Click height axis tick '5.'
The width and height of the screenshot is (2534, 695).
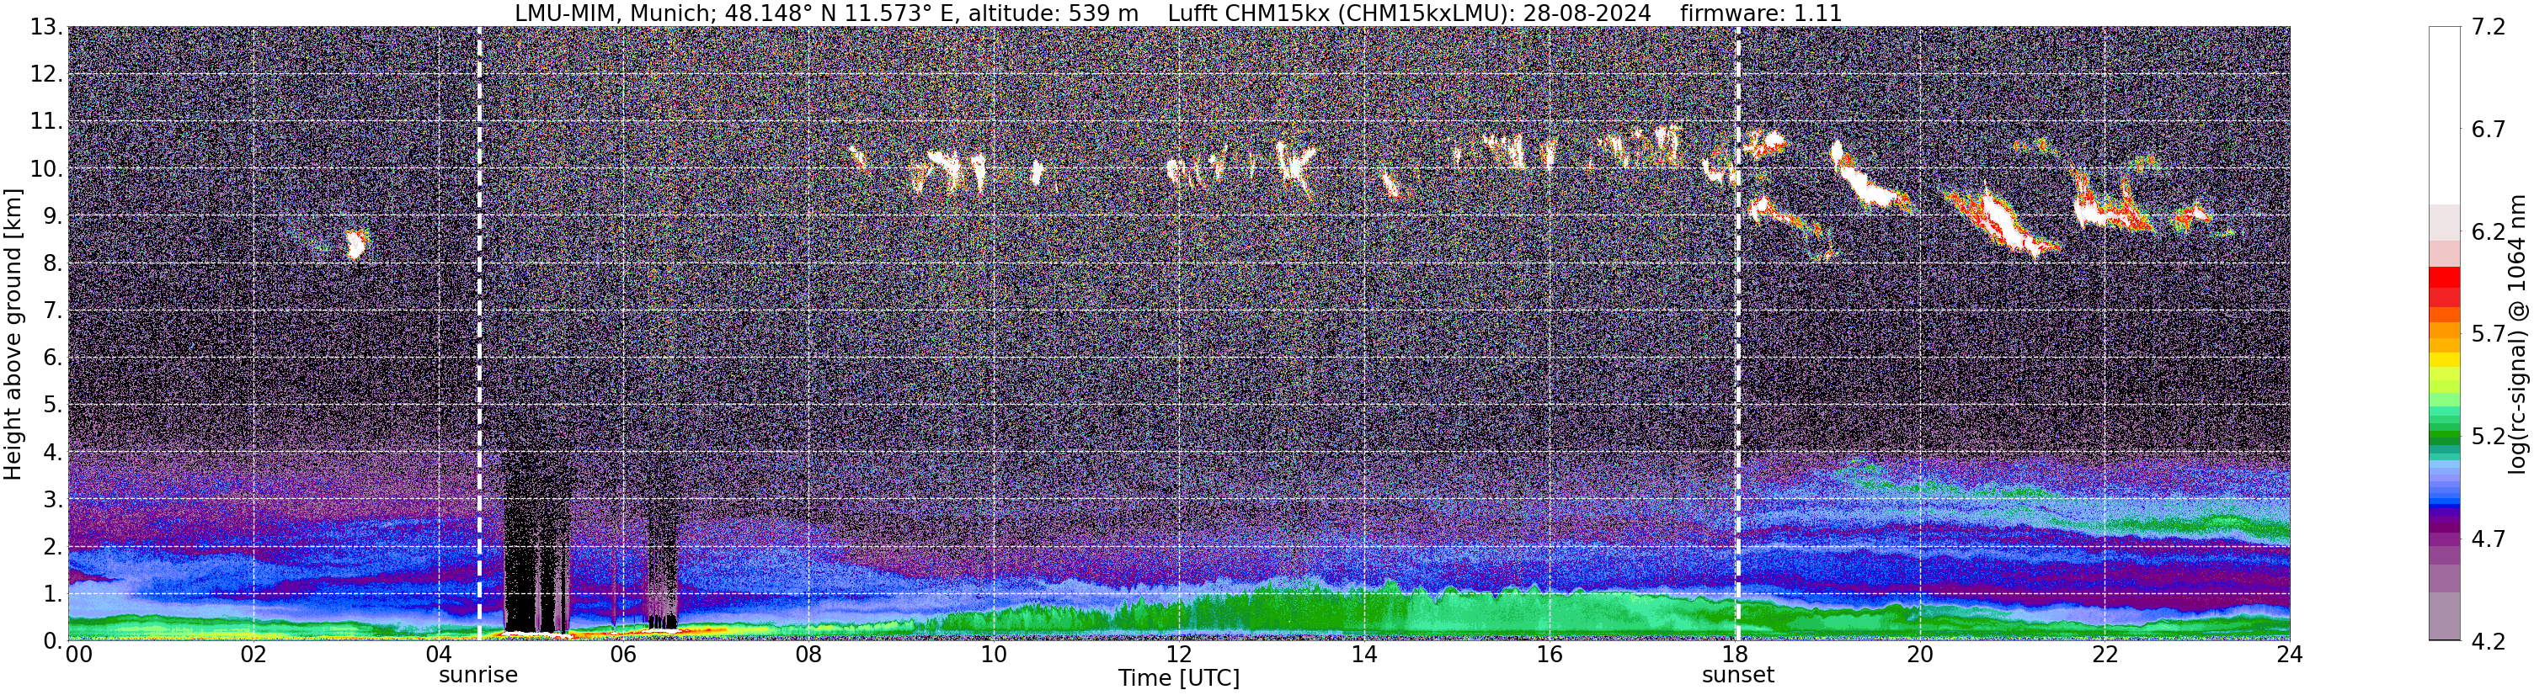point(52,405)
